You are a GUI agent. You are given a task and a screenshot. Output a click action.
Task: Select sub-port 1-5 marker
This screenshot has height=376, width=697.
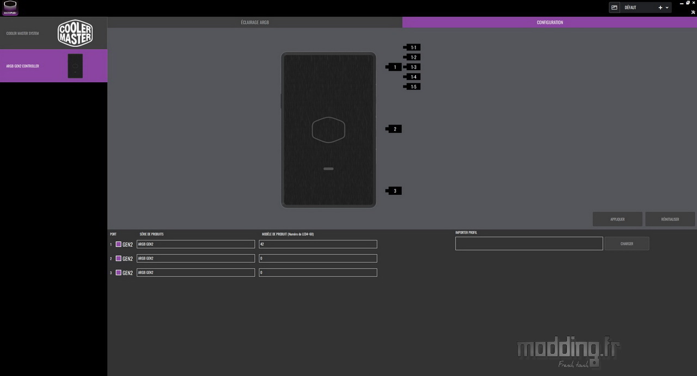[x=413, y=87]
